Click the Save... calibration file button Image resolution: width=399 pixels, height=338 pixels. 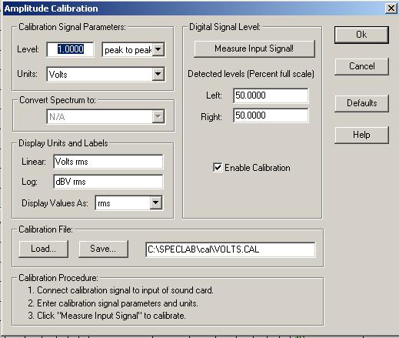click(x=103, y=249)
